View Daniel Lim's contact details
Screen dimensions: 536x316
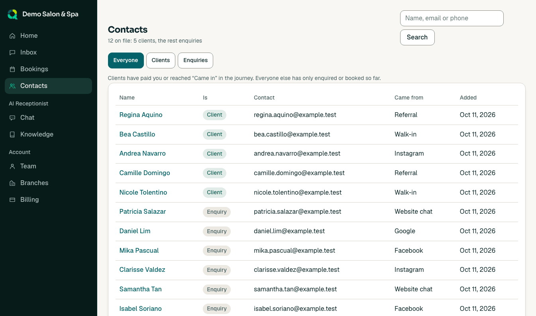[135, 231]
